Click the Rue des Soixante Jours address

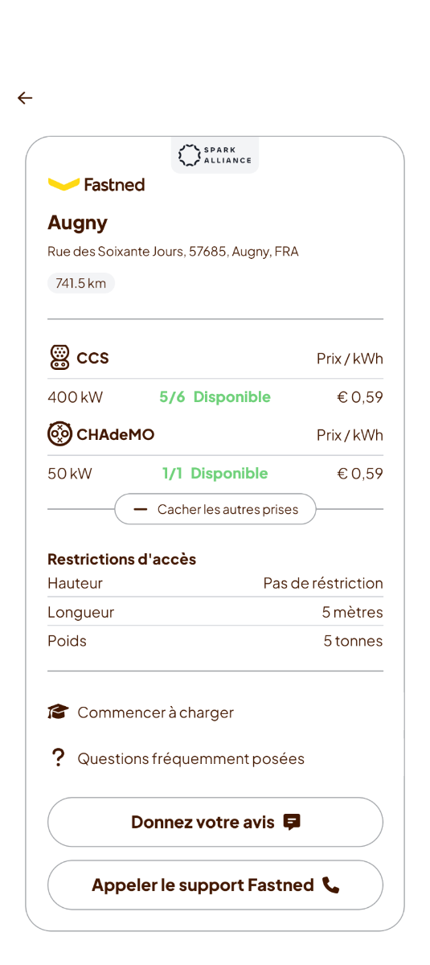pos(173,252)
